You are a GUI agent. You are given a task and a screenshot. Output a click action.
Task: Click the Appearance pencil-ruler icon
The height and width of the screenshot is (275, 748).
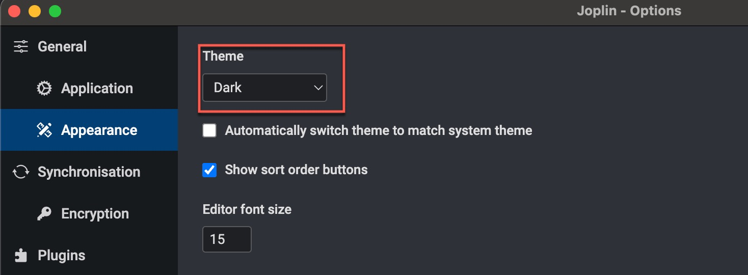click(x=44, y=130)
